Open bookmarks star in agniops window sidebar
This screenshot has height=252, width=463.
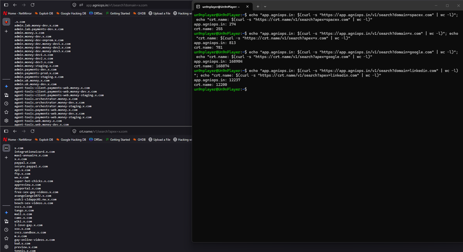tap(6, 112)
